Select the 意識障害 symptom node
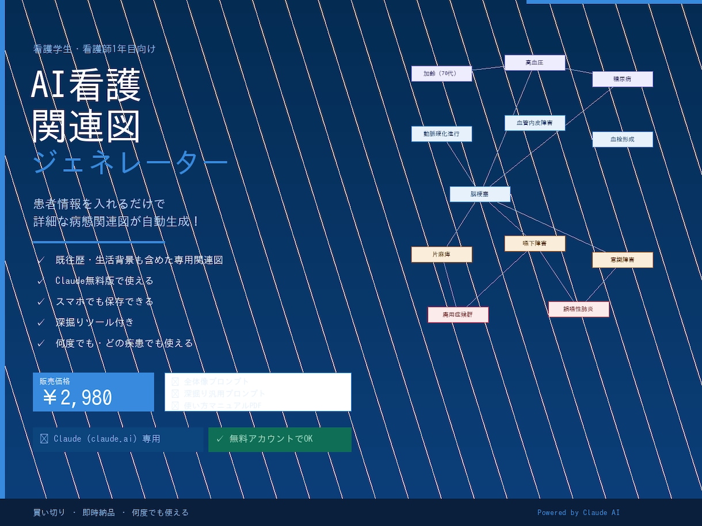 [x=623, y=260]
